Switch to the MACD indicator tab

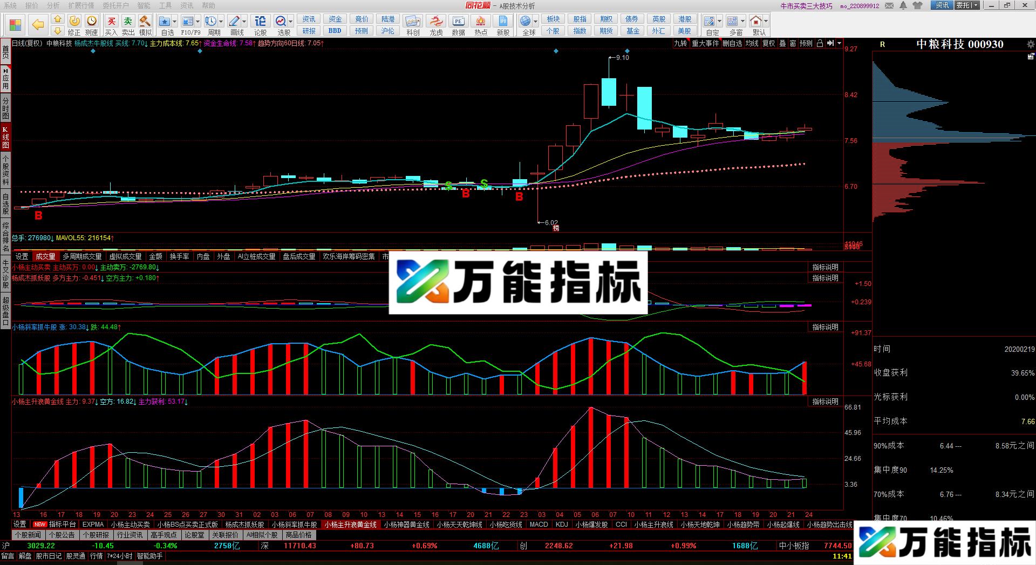[x=539, y=524]
